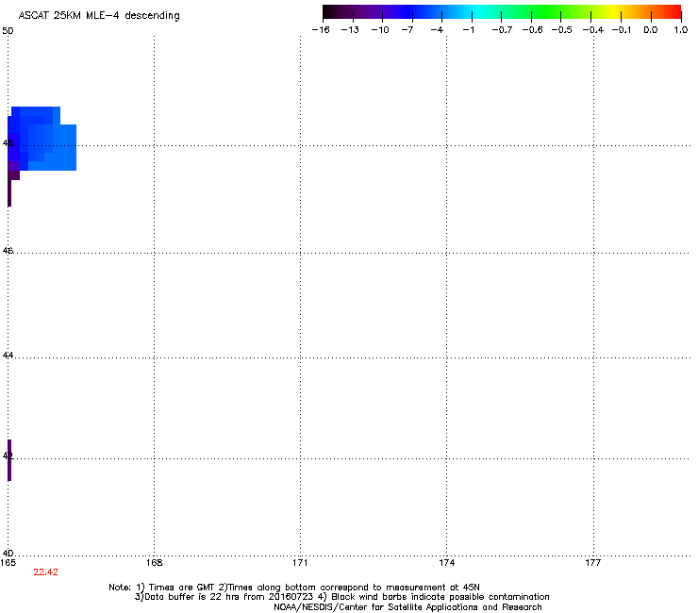This screenshot has height=613, width=698.
Task: Click the purple data strip near 42N
Action: click(x=9, y=460)
